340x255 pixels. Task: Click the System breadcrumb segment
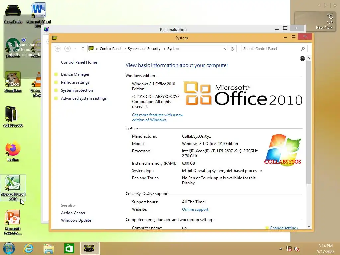point(173,49)
